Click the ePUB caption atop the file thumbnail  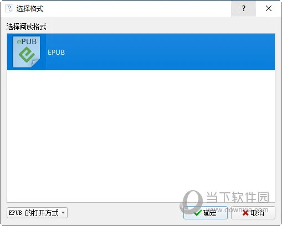27,41
